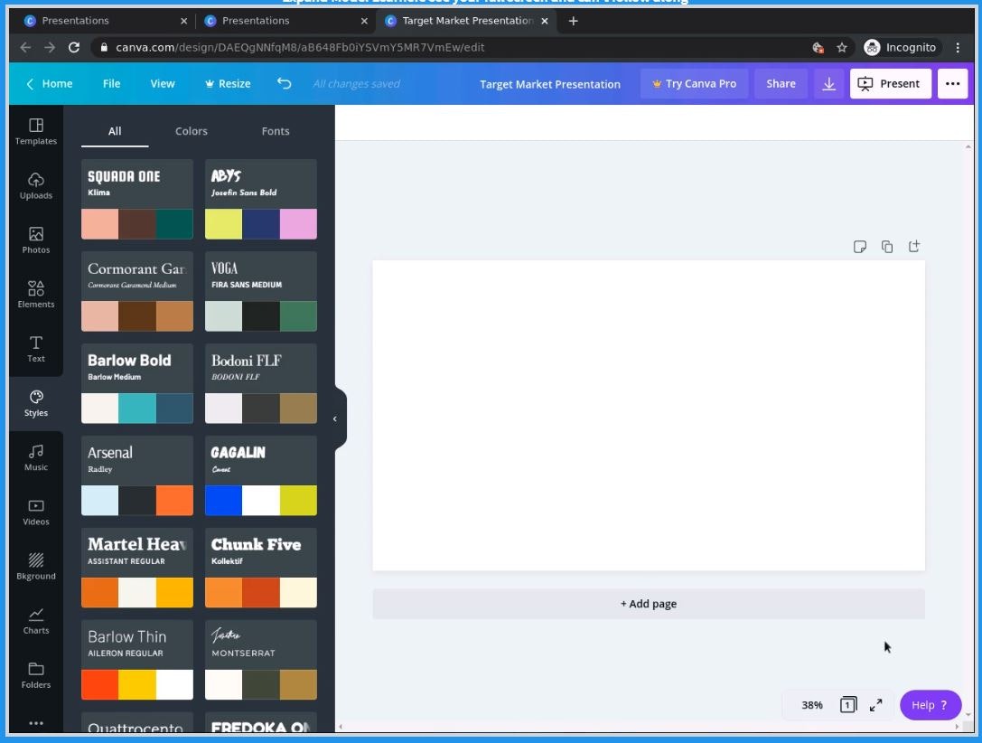The width and height of the screenshot is (982, 743).
Task: Apply the Abys Josefin Sans Bold style
Action: [260, 199]
